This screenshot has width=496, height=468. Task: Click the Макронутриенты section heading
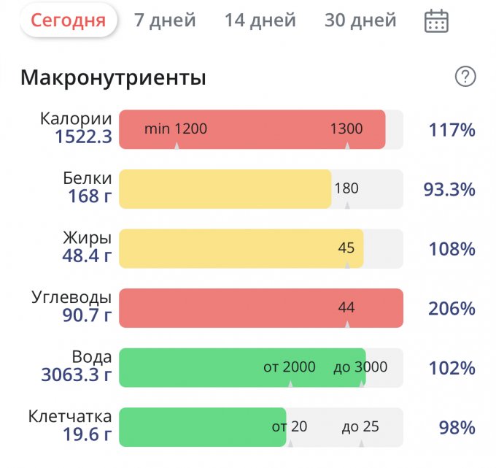[x=113, y=77]
